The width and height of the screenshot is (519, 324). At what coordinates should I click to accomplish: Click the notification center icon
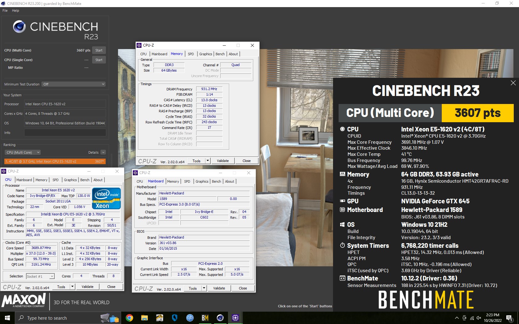tap(509, 318)
